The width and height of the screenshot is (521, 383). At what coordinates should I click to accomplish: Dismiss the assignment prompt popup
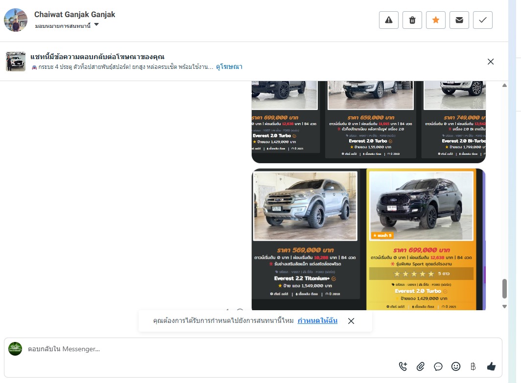pyautogui.click(x=351, y=321)
